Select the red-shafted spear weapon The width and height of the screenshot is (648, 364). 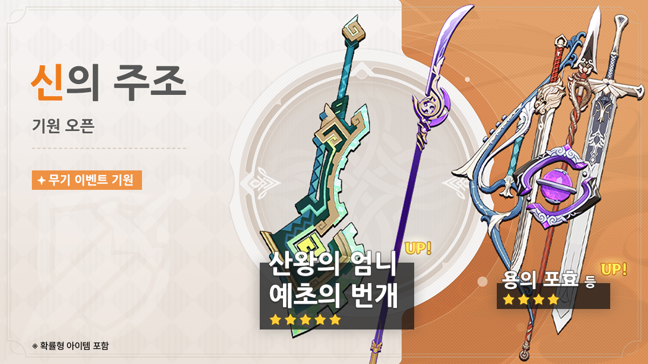pyautogui.click(x=545, y=205)
